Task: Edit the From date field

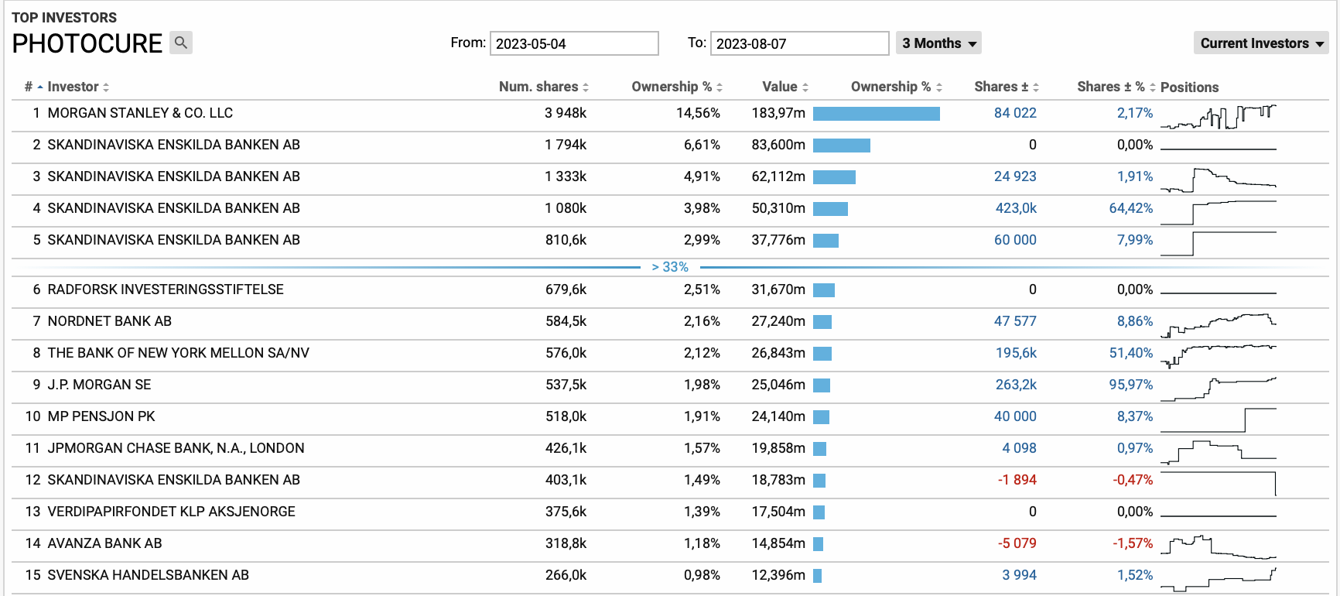Action: [574, 43]
